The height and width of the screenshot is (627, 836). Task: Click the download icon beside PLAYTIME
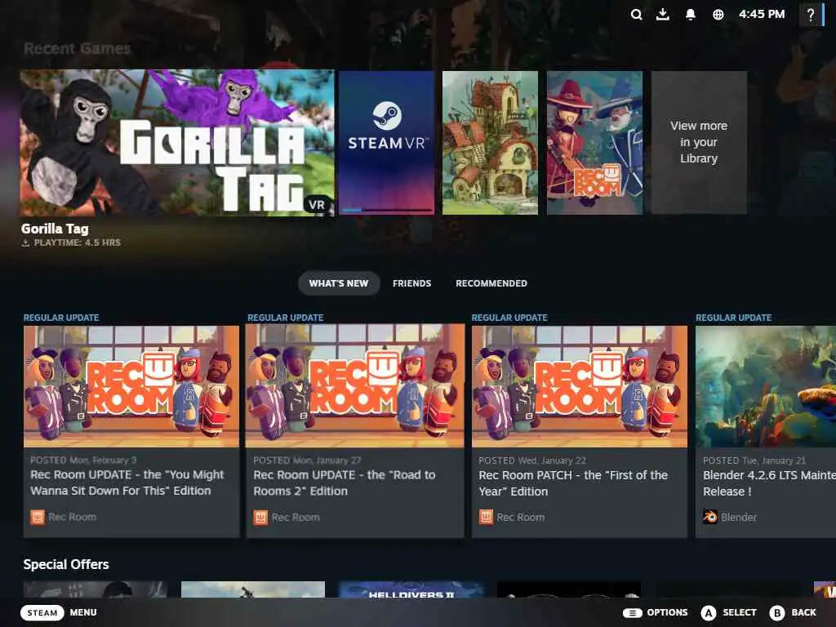click(25, 243)
